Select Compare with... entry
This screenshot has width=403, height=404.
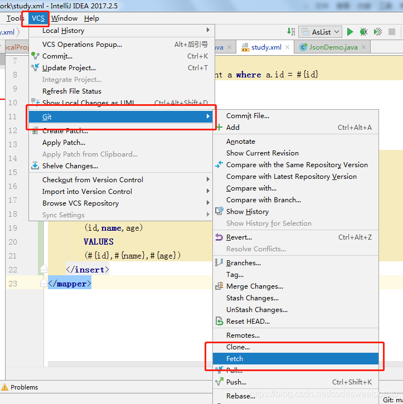pyautogui.click(x=296, y=188)
